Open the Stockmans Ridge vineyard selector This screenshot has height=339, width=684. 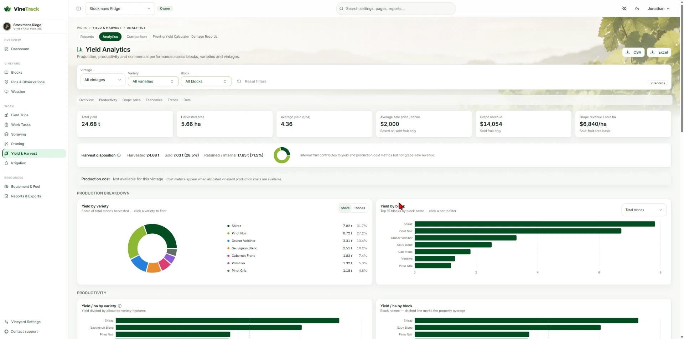(x=120, y=9)
